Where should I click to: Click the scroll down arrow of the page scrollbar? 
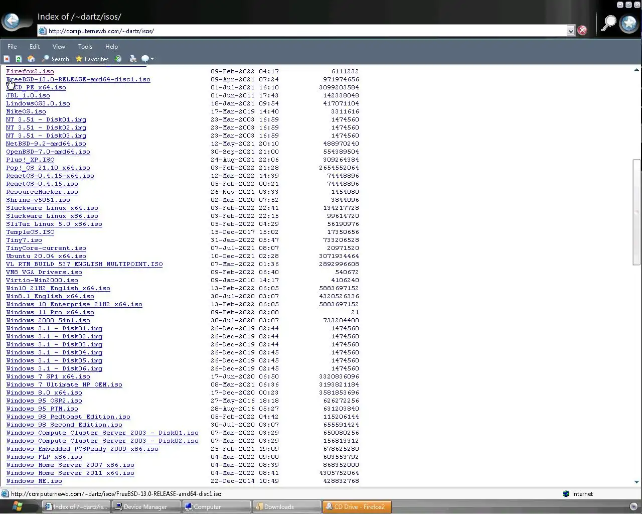tap(637, 482)
